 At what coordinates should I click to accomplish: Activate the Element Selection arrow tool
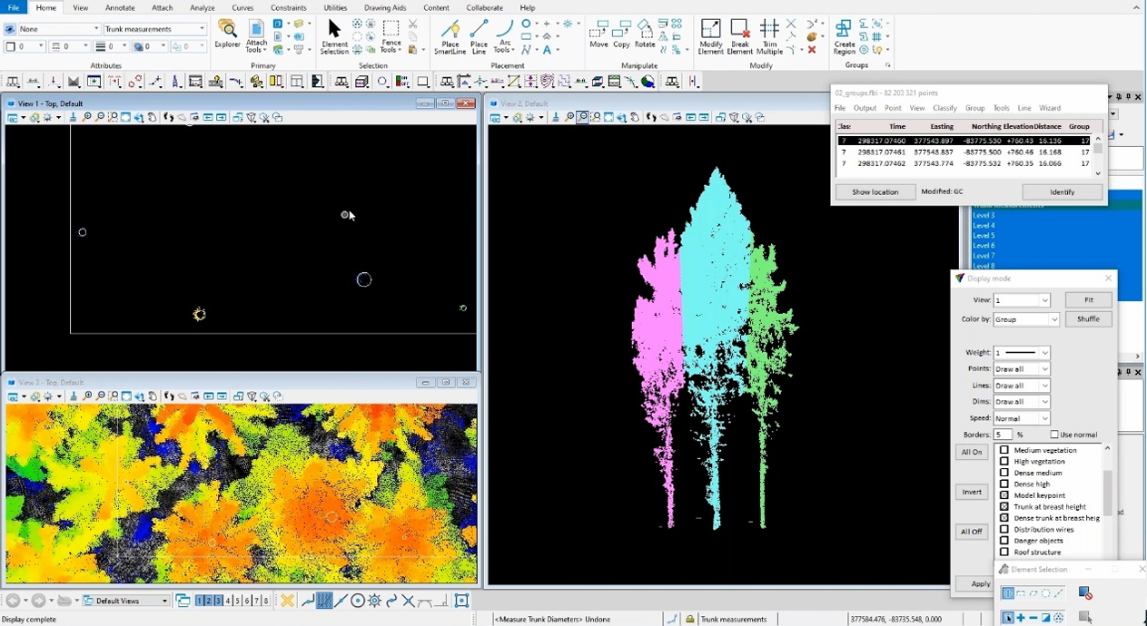pos(333,34)
